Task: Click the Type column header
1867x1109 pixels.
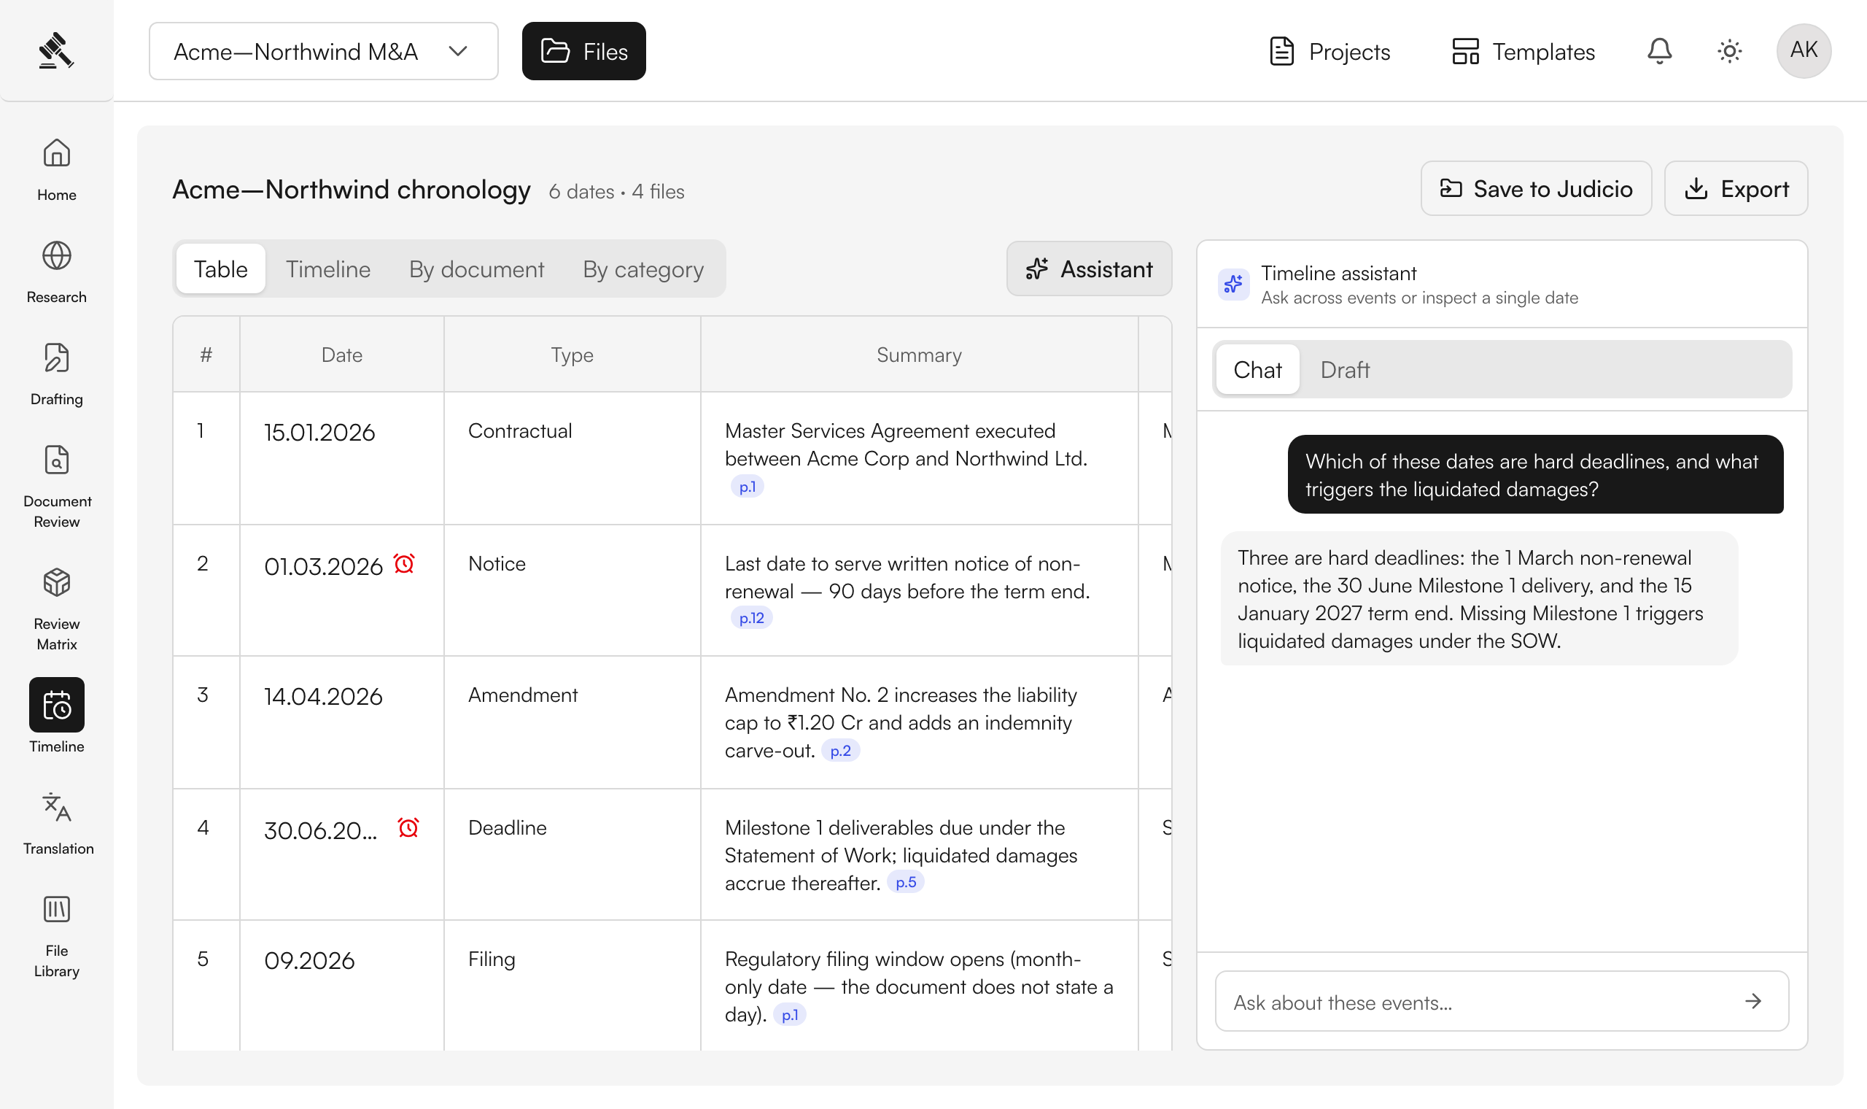Action: (572, 354)
